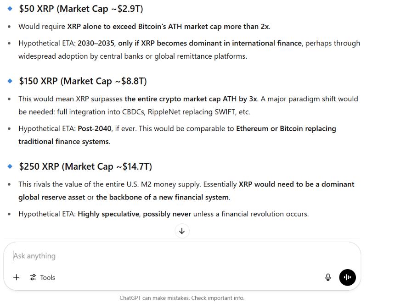Tap the black voice conversation circle icon
The width and height of the screenshot is (395, 304).
pos(348,277)
